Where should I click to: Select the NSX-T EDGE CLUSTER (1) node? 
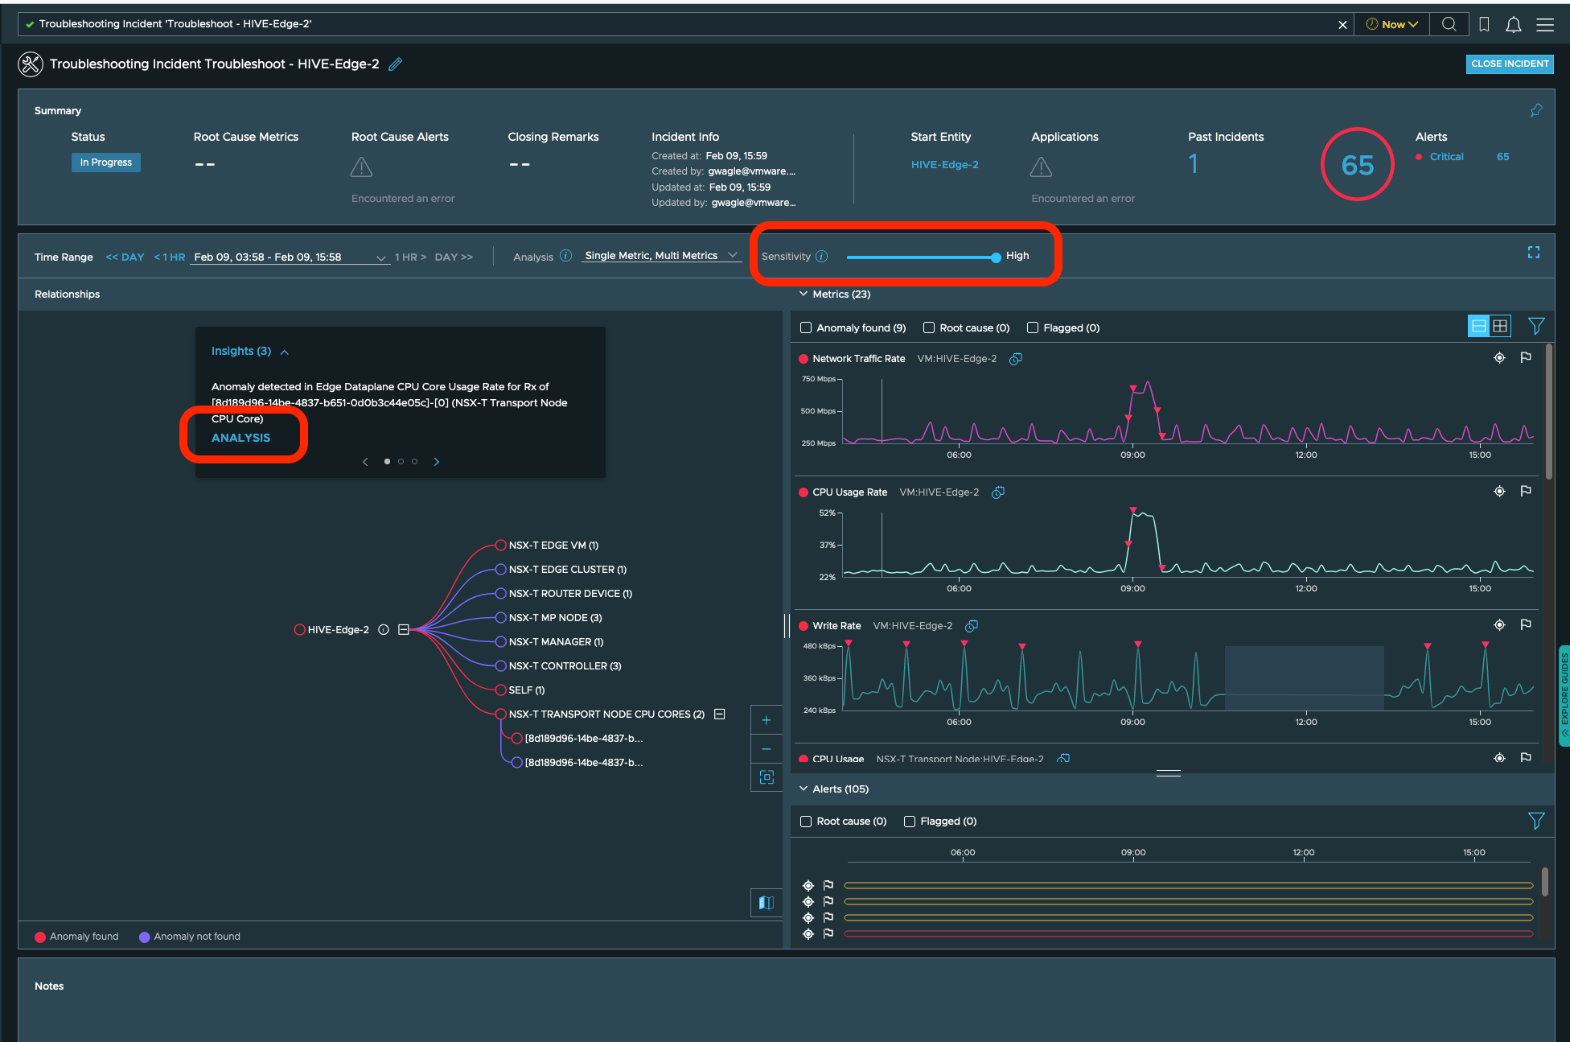click(561, 570)
